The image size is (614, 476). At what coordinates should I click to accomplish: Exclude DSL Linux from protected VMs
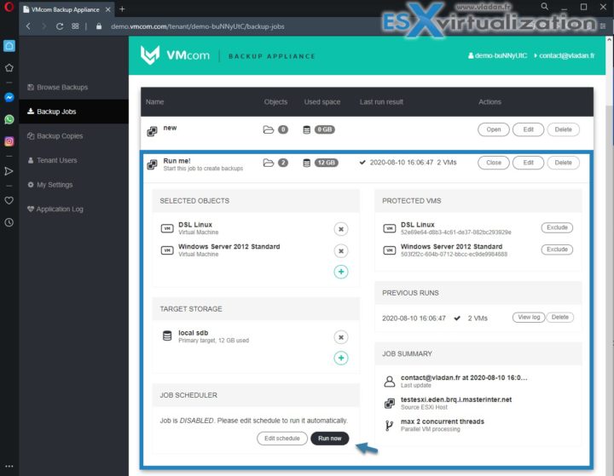click(x=557, y=227)
